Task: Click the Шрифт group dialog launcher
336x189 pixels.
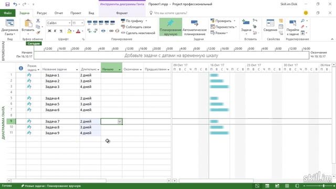Action: 83,39
